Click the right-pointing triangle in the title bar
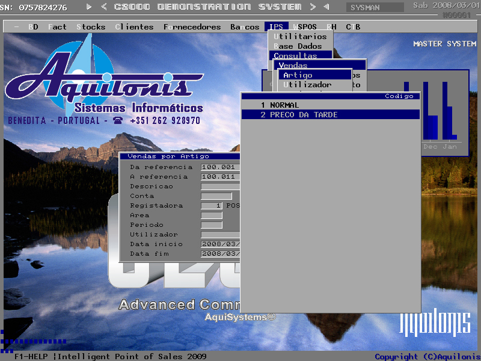The height and width of the screenshot is (361, 481). 89,7
